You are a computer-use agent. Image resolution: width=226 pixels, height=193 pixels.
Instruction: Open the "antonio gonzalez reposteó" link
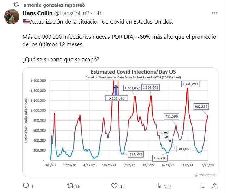pyautogui.click(x=54, y=5)
